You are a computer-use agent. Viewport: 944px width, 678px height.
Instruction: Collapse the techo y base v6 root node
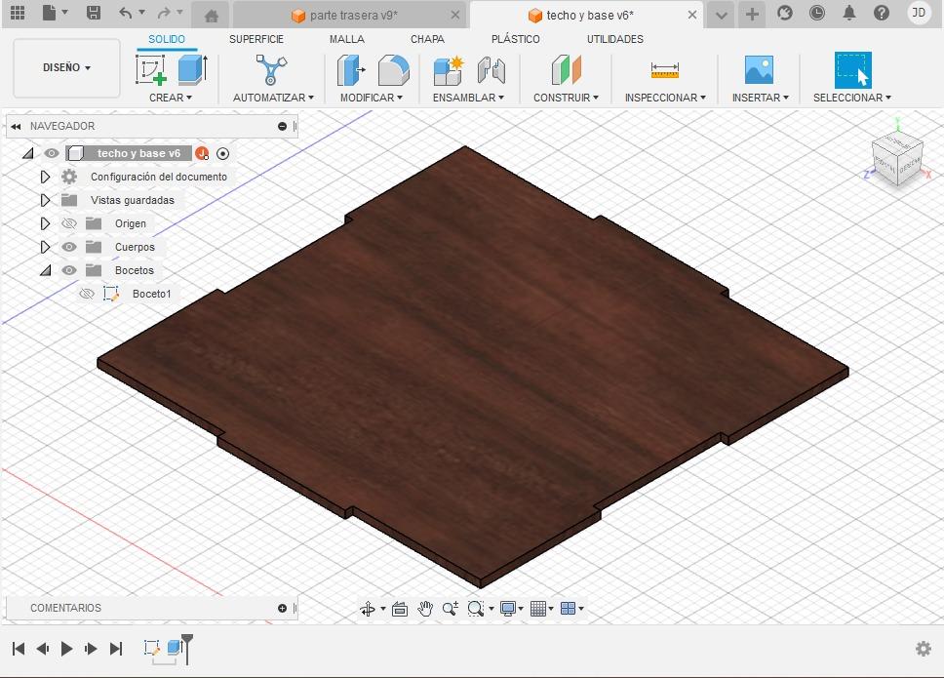pos(27,153)
